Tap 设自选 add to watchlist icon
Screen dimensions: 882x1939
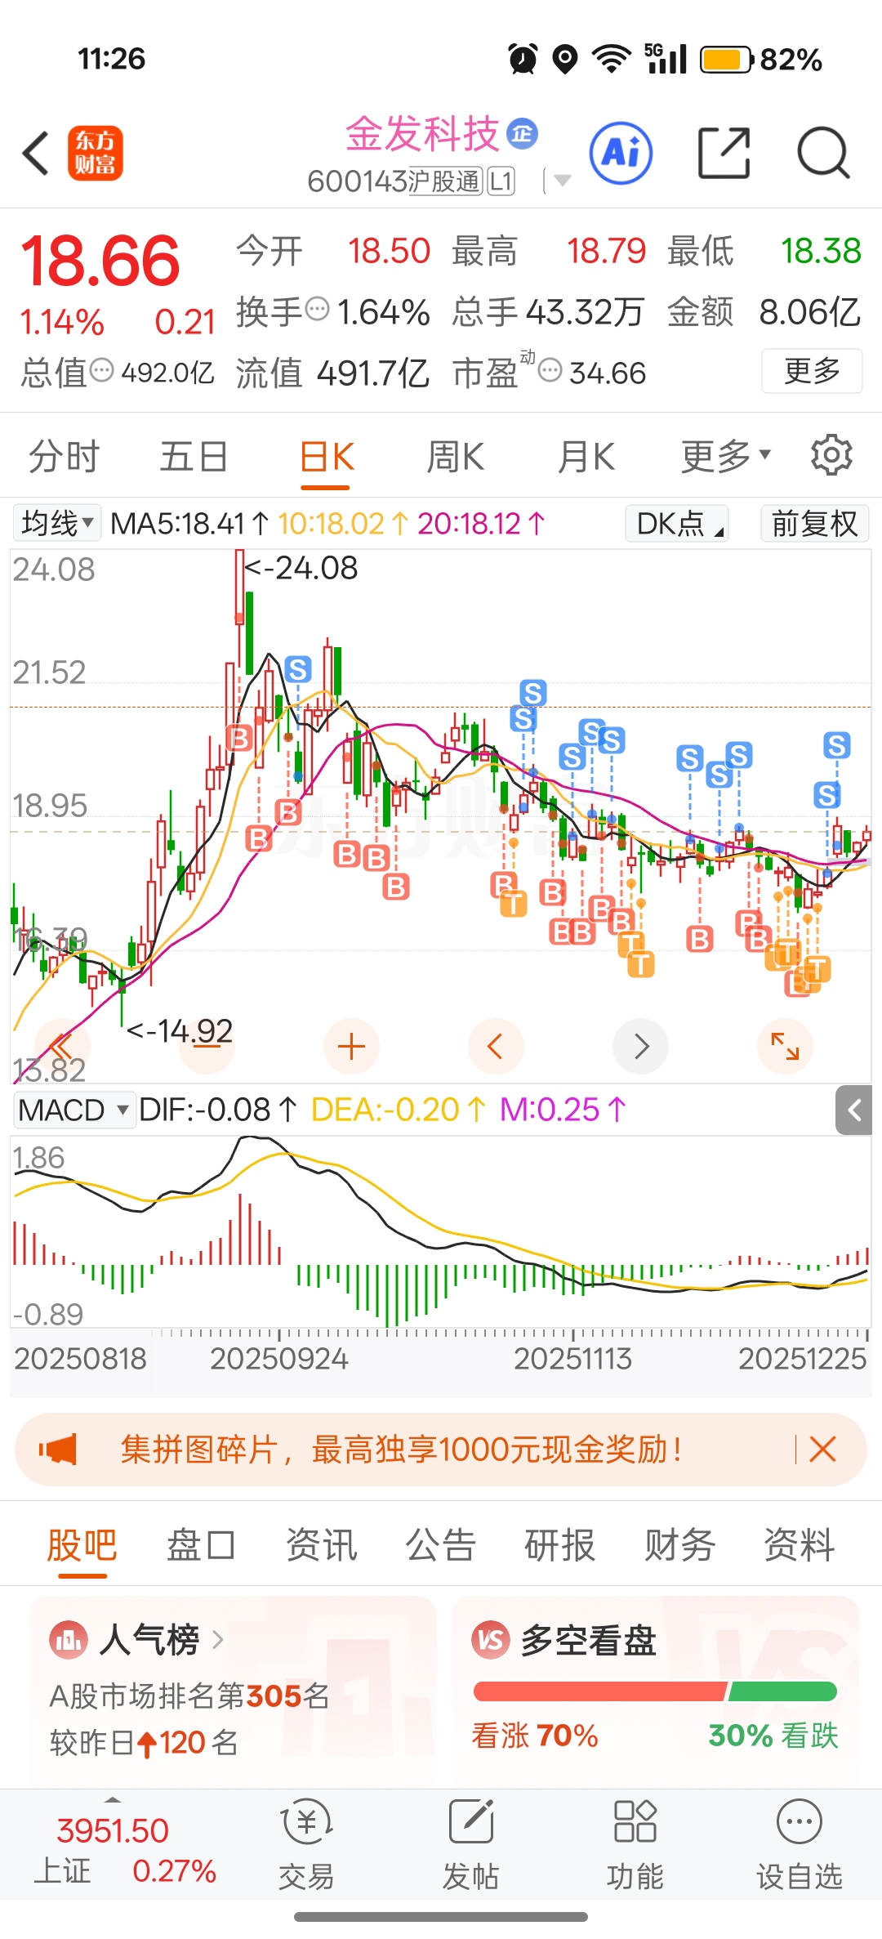(799, 1821)
